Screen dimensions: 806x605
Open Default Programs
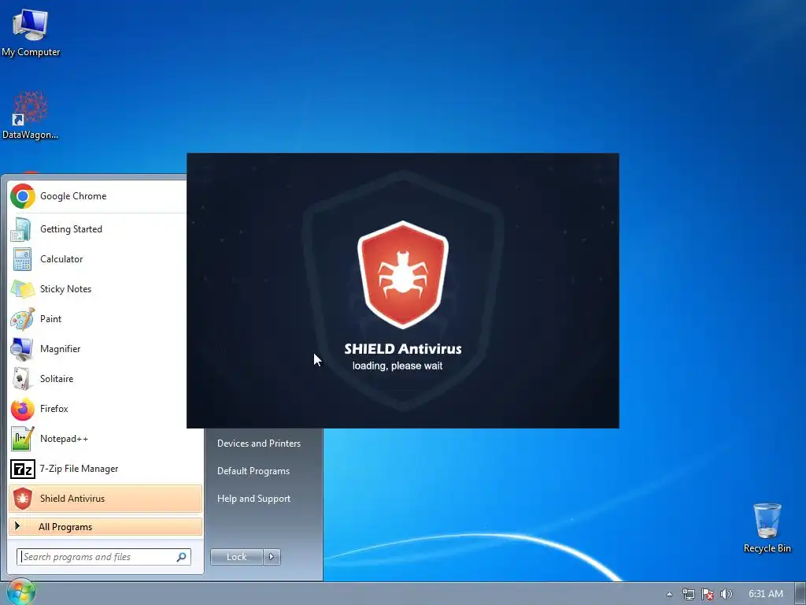[x=253, y=471]
